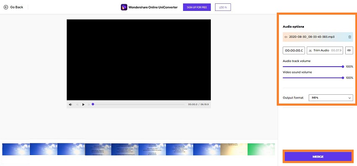Select the green thumbnail at timeline end
The image size is (357, 166).
click(261, 149)
